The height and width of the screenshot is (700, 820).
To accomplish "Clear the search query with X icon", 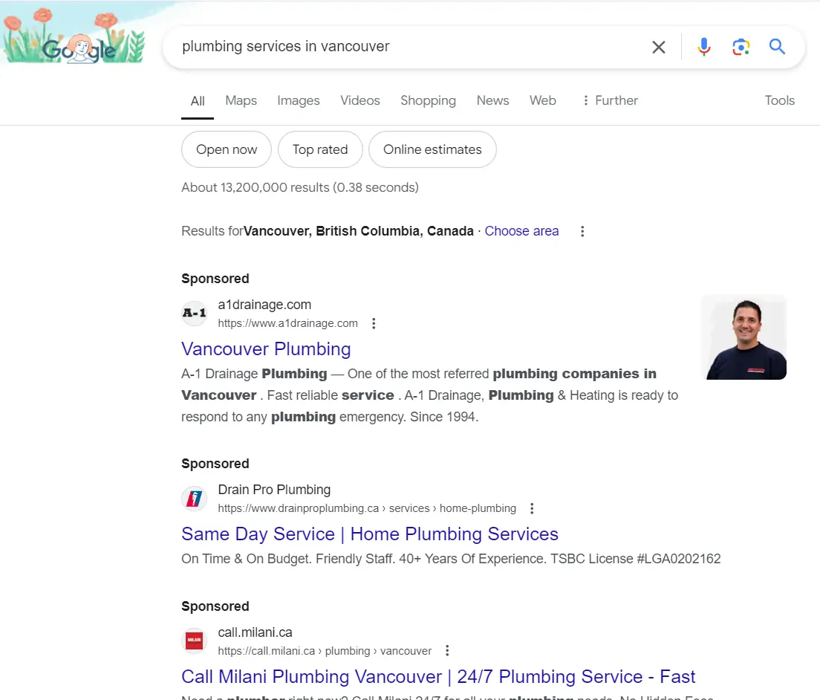I will [658, 47].
